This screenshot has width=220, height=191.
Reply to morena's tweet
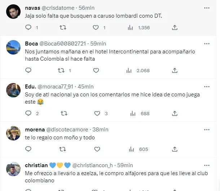click(29, 149)
